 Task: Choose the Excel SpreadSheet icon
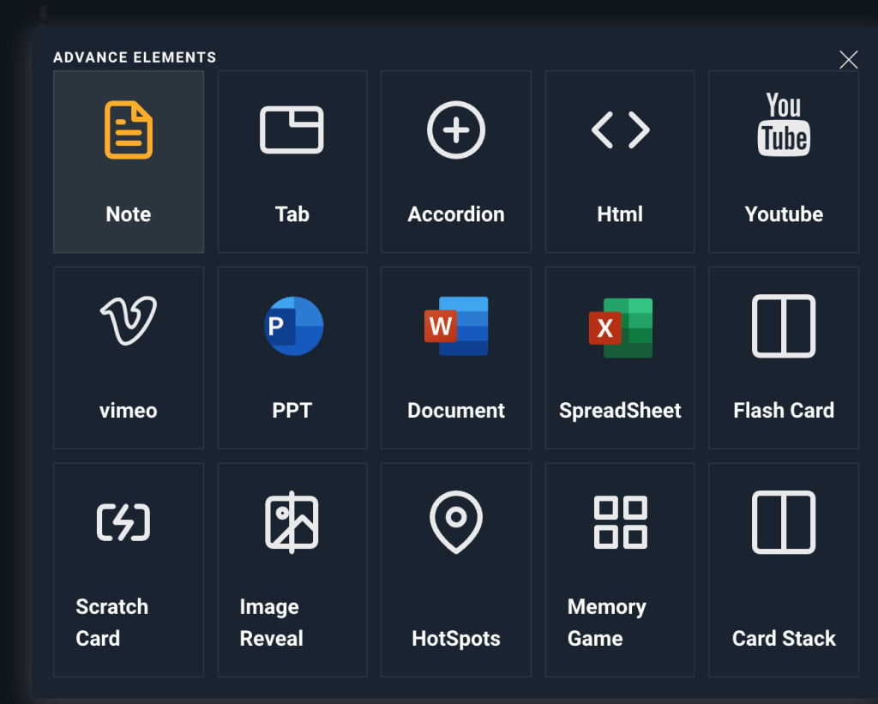point(621,328)
